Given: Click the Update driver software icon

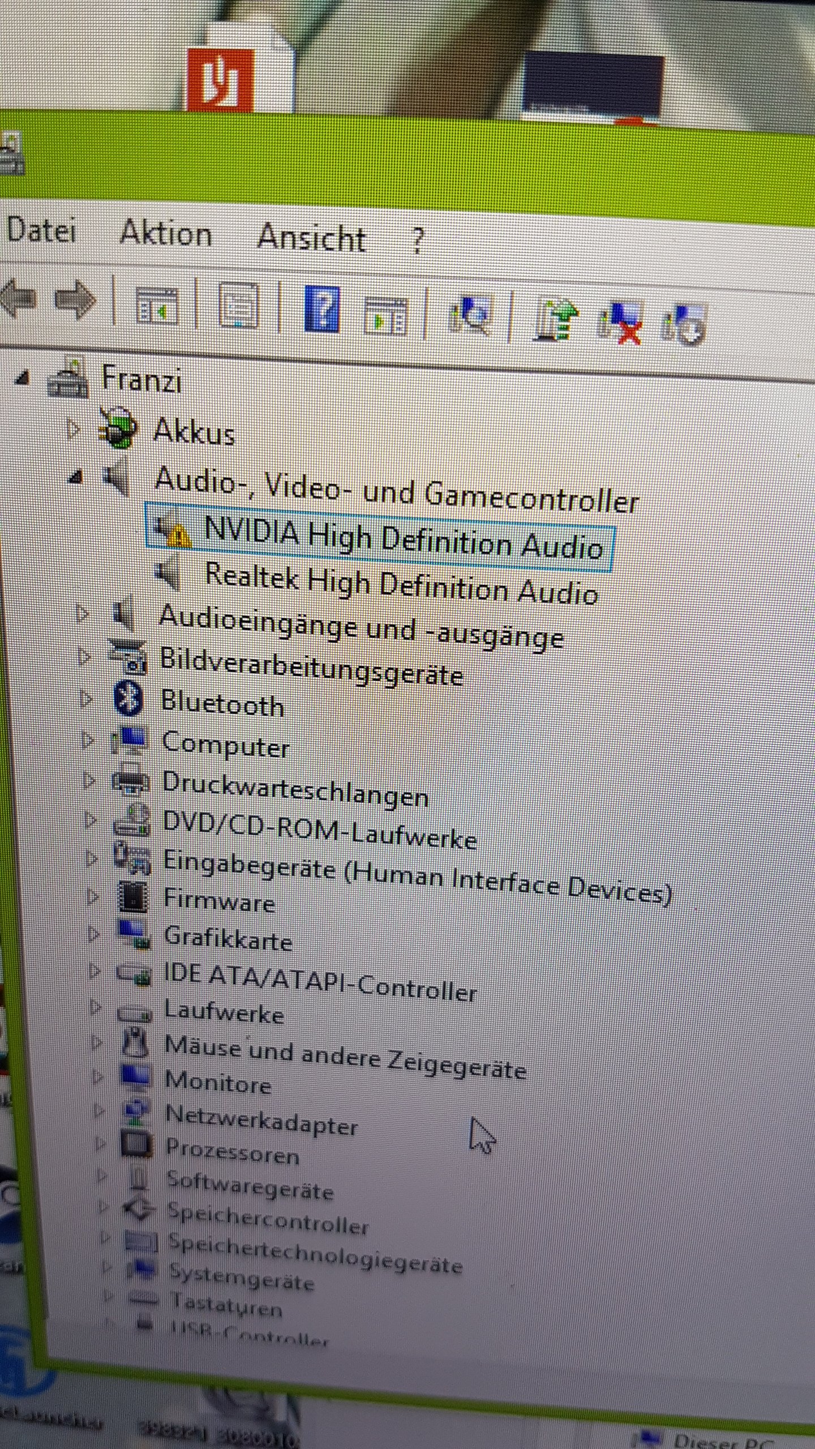Looking at the screenshot, I should (555, 320).
